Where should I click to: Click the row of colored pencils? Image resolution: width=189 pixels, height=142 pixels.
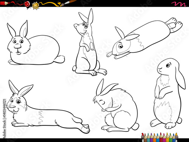pyautogui.click(x=160, y=137)
